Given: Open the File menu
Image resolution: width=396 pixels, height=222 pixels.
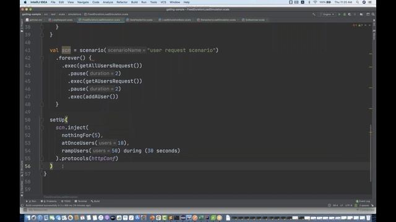Looking at the screenshot, I should pyautogui.click(x=53, y=2).
